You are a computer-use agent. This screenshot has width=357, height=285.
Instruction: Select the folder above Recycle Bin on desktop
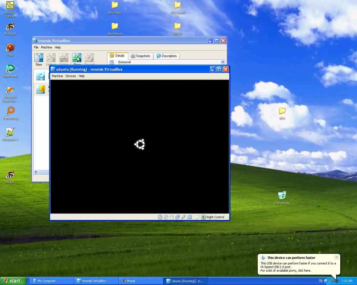[282, 114]
